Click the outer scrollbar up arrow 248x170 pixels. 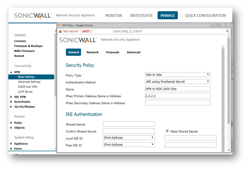pyautogui.click(x=229, y=37)
